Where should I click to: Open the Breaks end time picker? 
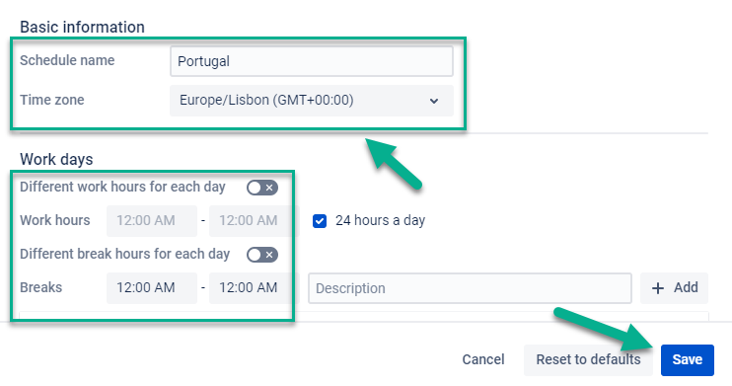click(252, 288)
